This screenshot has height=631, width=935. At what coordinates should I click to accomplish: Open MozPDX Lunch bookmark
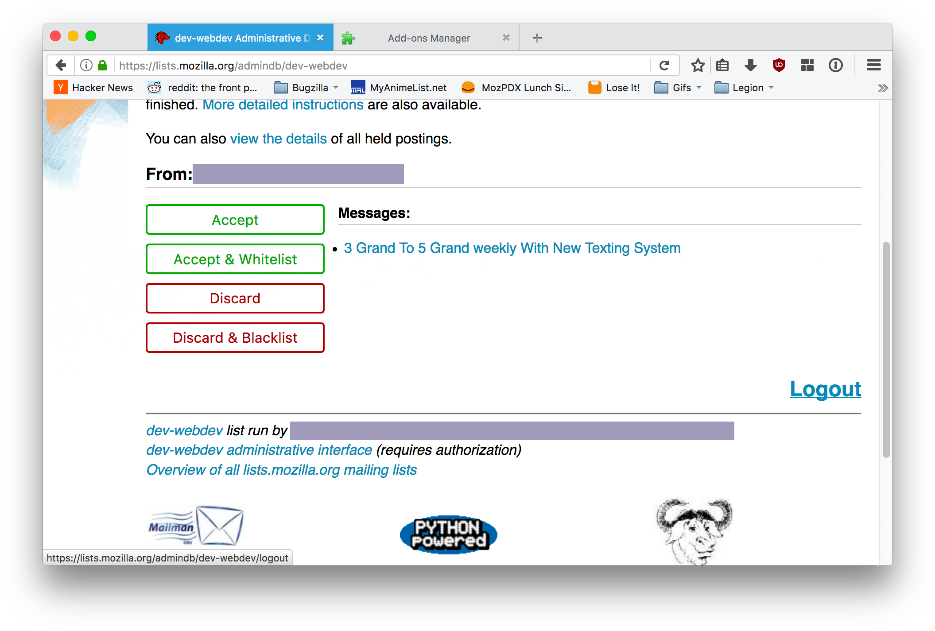pos(516,88)
